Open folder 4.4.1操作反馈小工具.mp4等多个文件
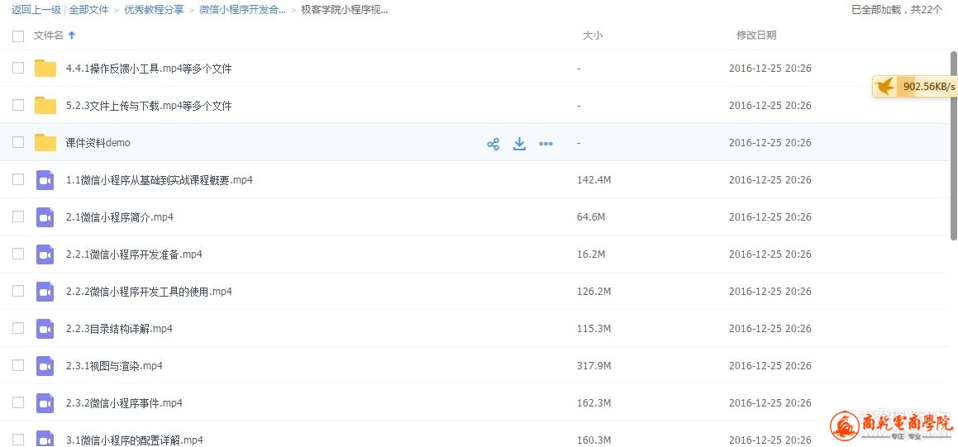958x447 pixels. [149, 69]
